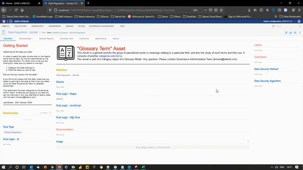The height and width of the screenshot is (170, 303).
Task: Click the Rule Logic - Regex heading
Action: tap(66, 93)
